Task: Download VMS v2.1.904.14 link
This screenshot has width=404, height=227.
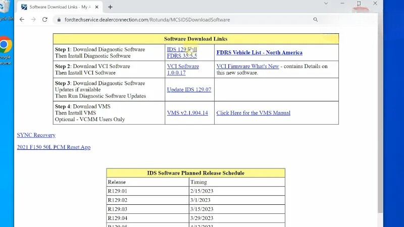Action: point(187,112)
